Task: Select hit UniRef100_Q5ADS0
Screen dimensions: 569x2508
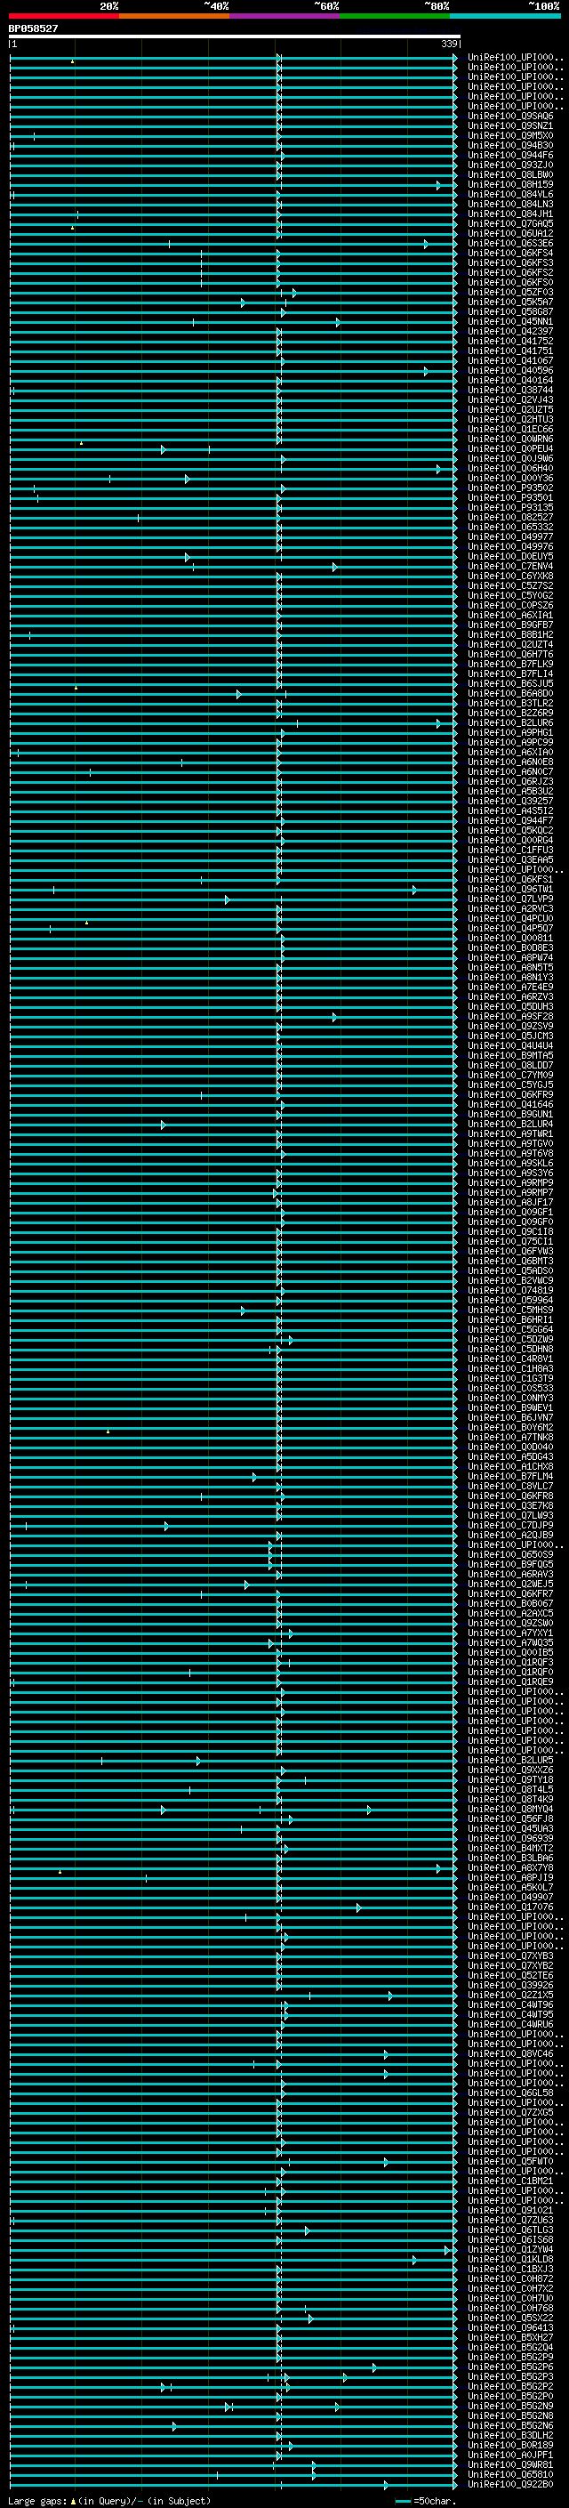Action: (x=509, y=1270)
